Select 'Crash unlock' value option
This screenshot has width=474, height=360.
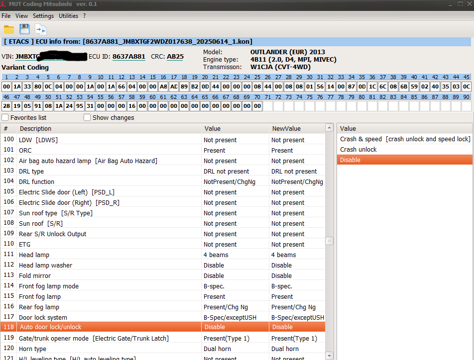click(405, 150)
